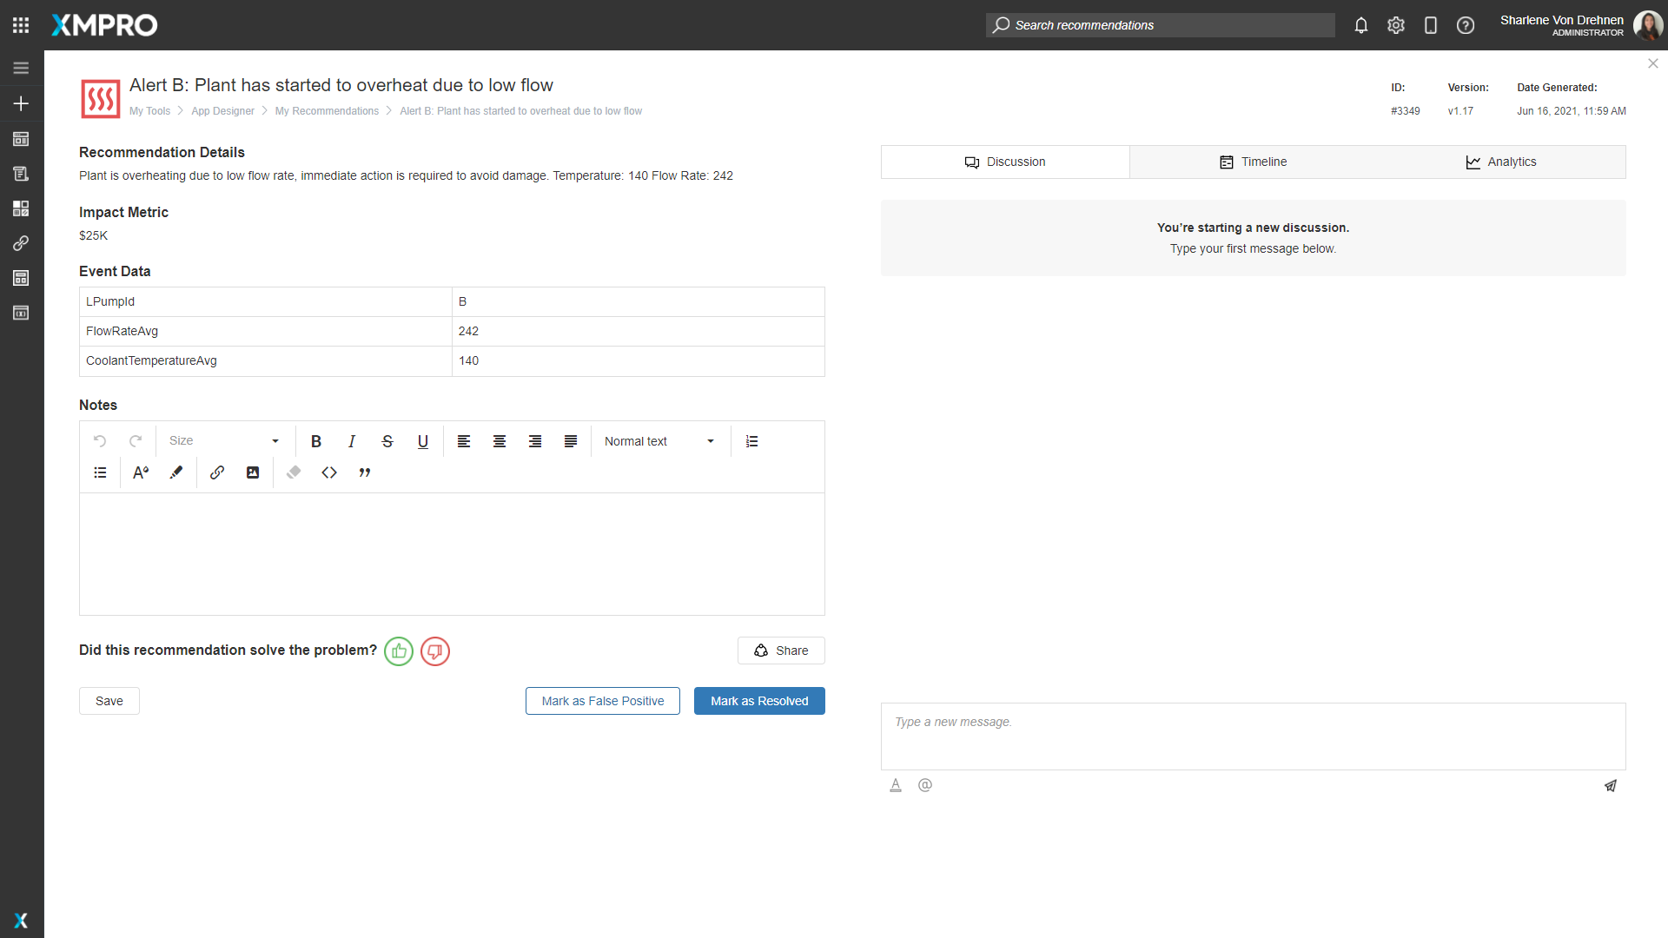The image size is (1668, 938).
Task: Click the thumbs up feedback icon
Action: coord(399,651)
